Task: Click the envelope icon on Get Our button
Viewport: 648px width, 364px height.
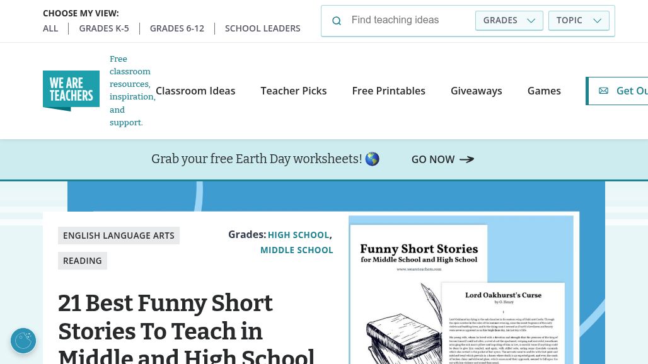Action: 603,91
